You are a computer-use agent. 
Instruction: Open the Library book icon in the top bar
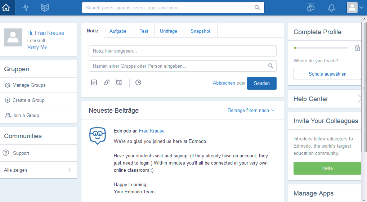point(45,8)
